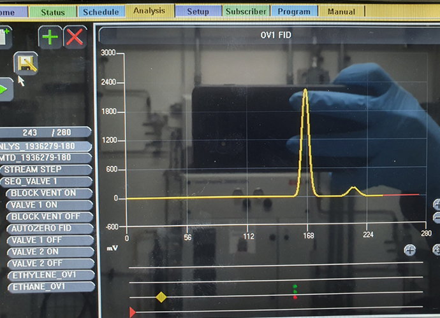Select the STREAM STEP item
This screenshot has height=318, width=440.
[47, 170]
